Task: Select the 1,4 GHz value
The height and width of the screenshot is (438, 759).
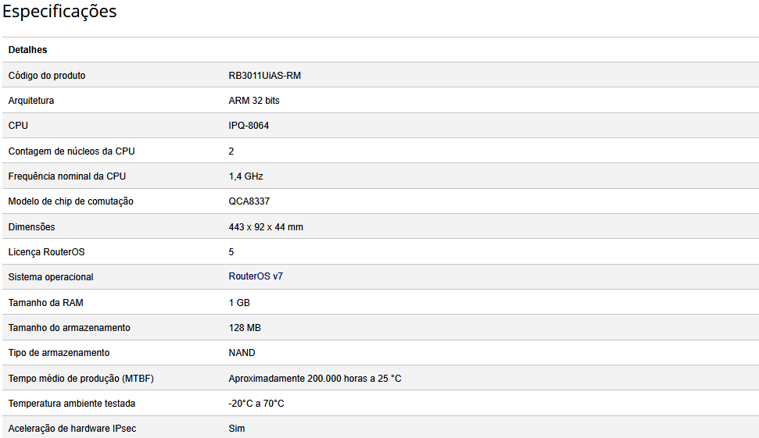Action: click(x=246, y=176)
